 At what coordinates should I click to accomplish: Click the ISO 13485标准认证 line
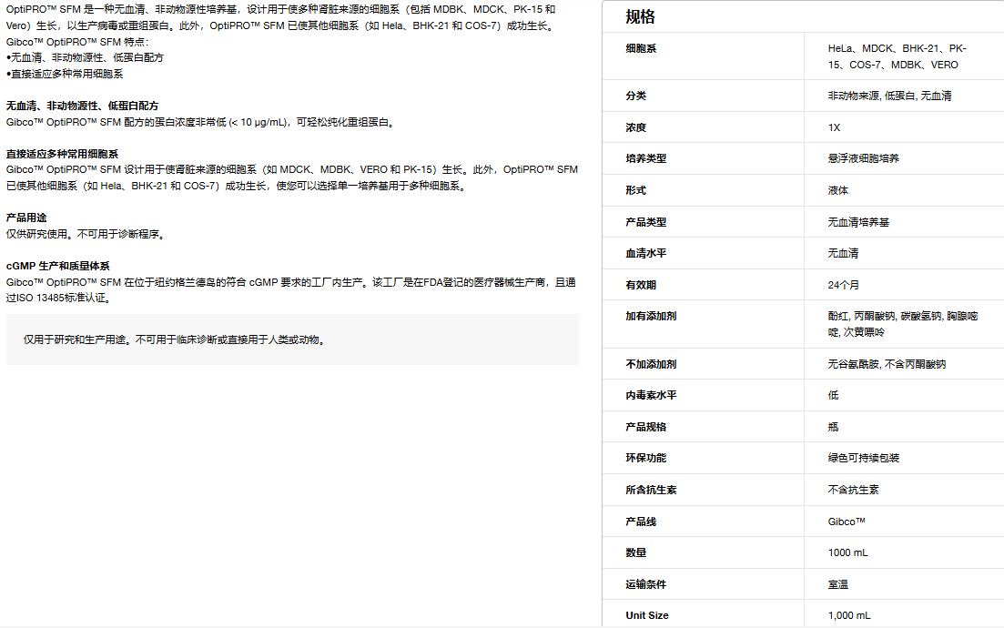59,299
